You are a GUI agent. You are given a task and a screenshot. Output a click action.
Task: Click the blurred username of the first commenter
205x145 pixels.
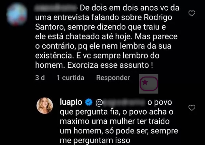[x=56, y=8]
